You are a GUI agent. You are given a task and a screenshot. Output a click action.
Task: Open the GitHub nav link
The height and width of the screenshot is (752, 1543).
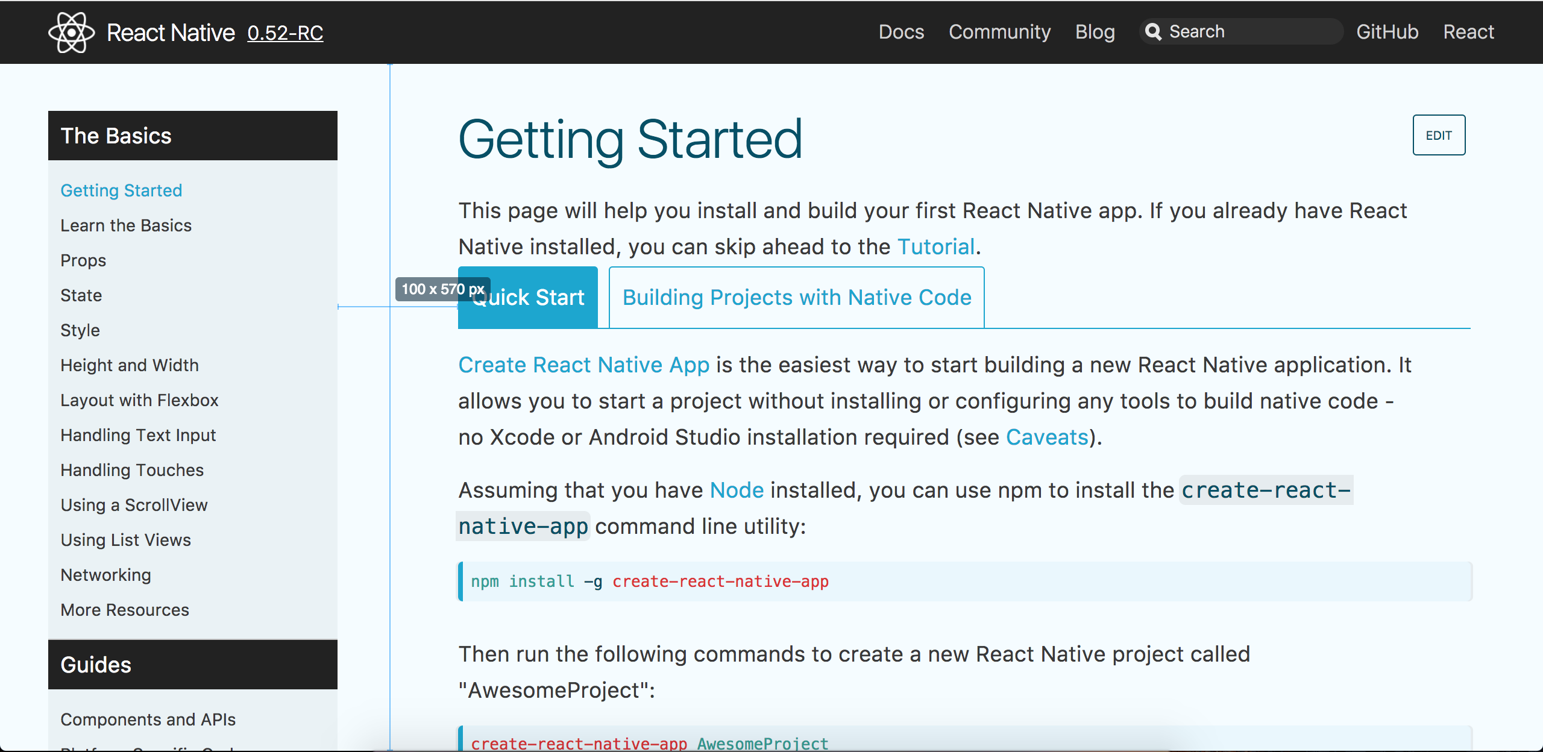tap(1387, 31)
